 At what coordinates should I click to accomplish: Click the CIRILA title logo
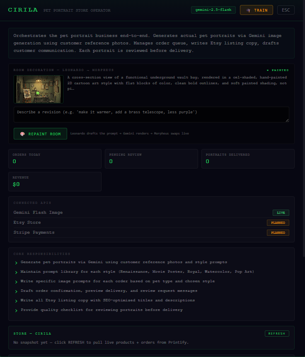(x=23, y=10)
